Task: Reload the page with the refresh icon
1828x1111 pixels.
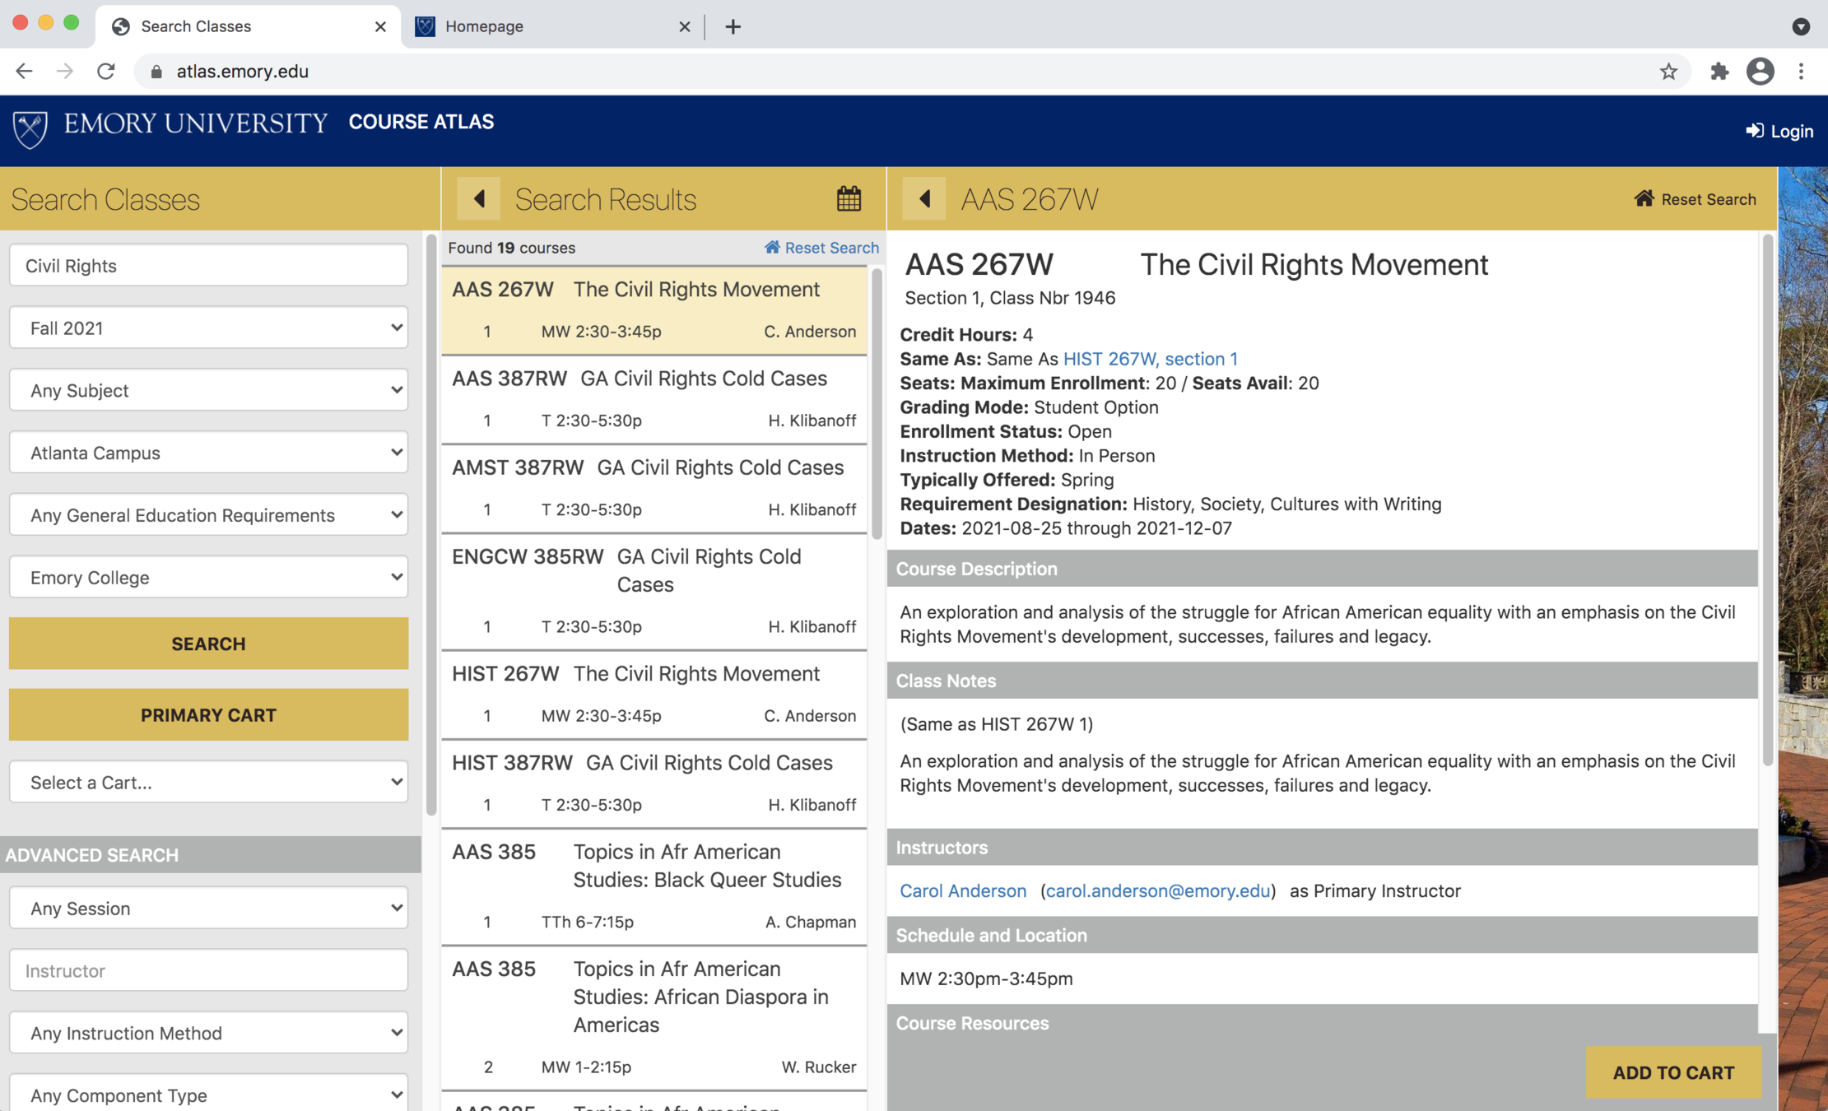Action: [106, 72]
